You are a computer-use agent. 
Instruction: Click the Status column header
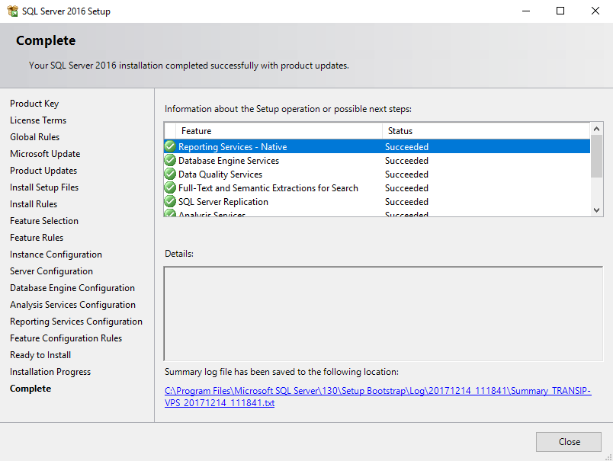coord(486,131)
